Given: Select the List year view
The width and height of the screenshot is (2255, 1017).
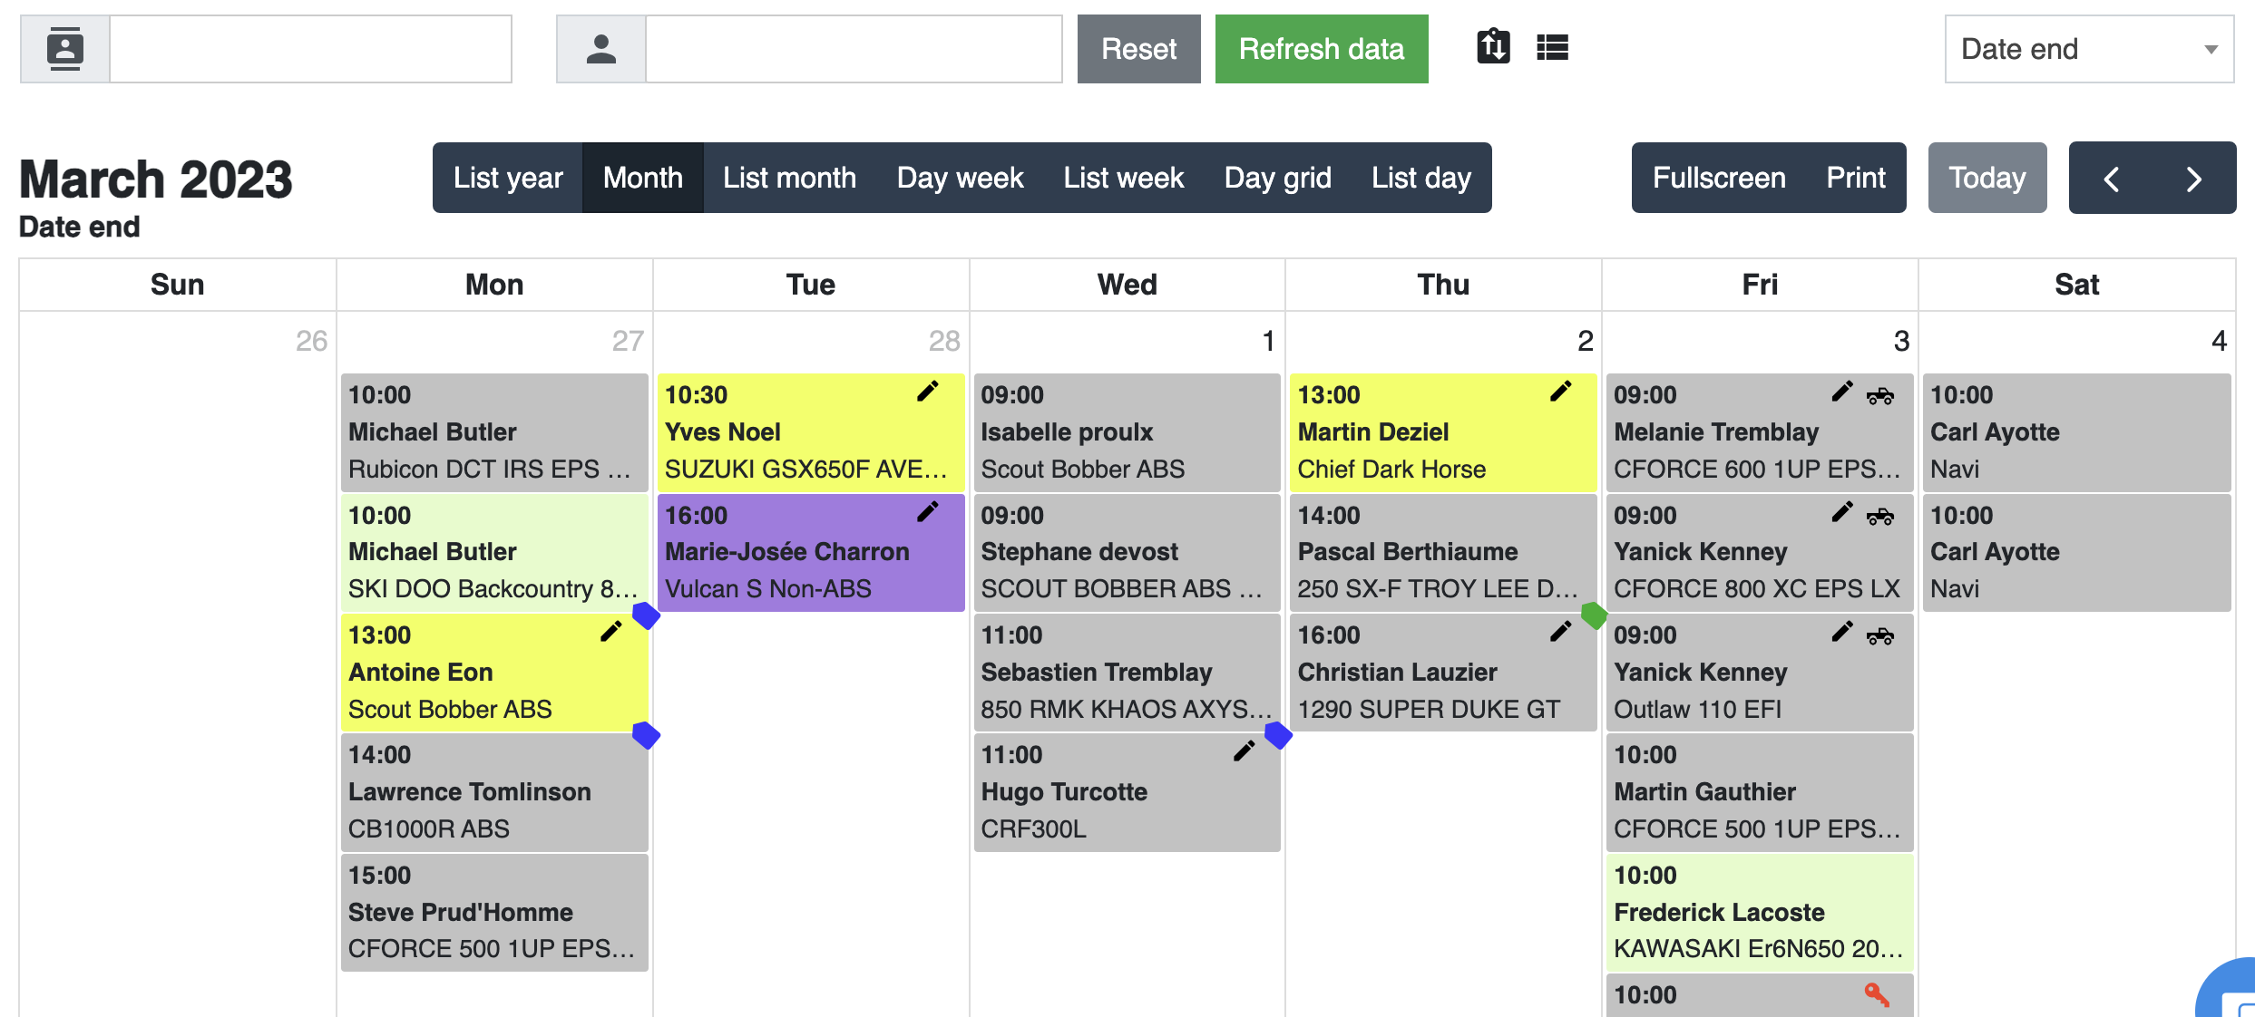Looking at the screenshot, I should pyautogui.click(x=508, y=178).
